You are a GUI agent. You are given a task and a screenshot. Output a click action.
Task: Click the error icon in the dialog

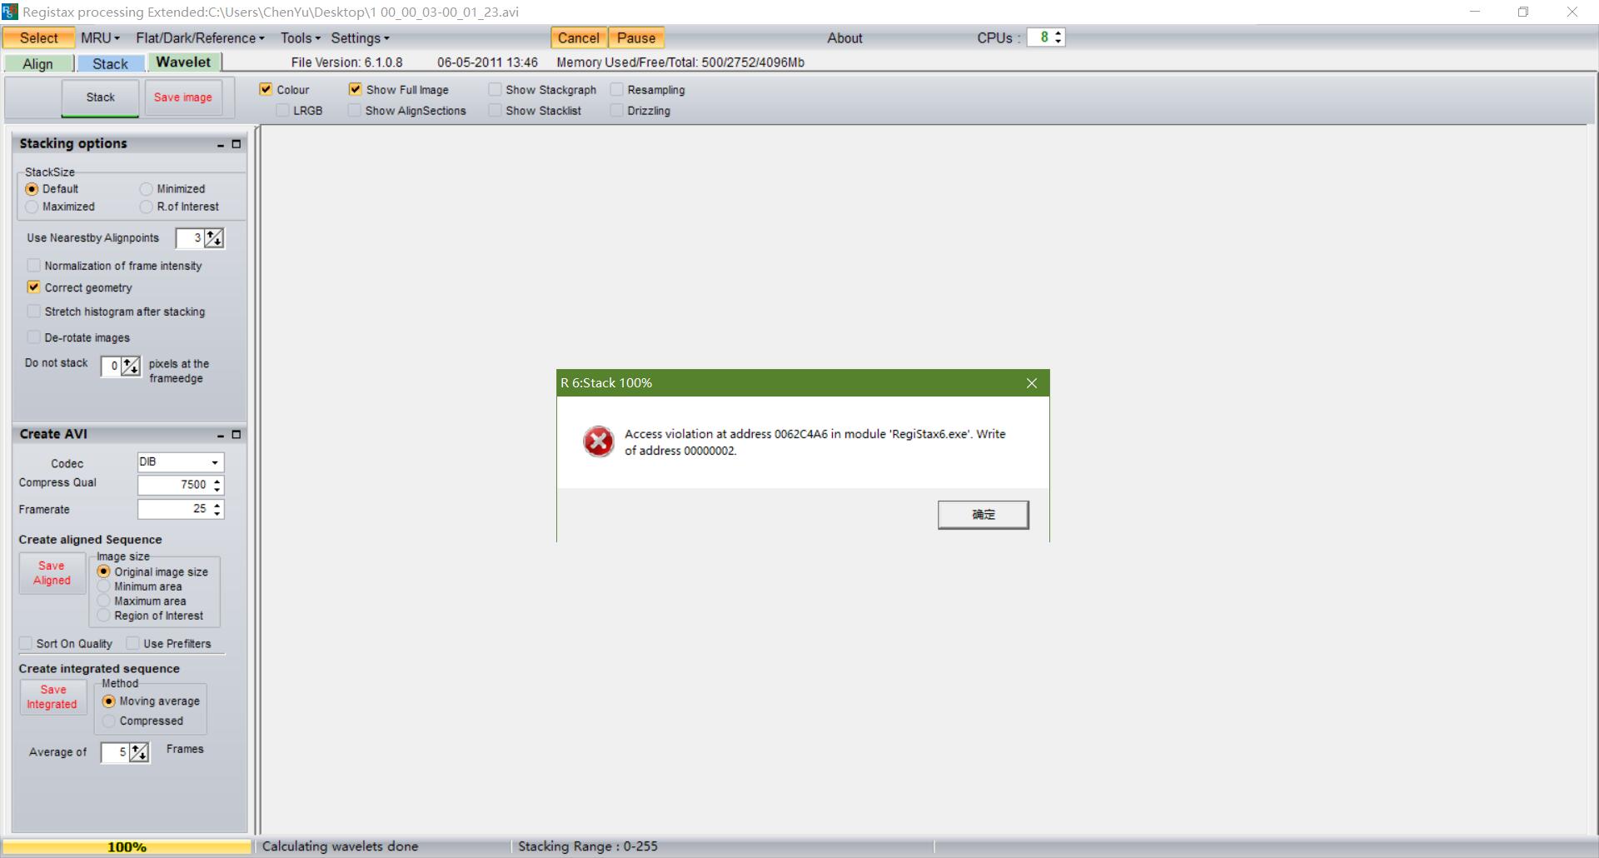(598, 441)
